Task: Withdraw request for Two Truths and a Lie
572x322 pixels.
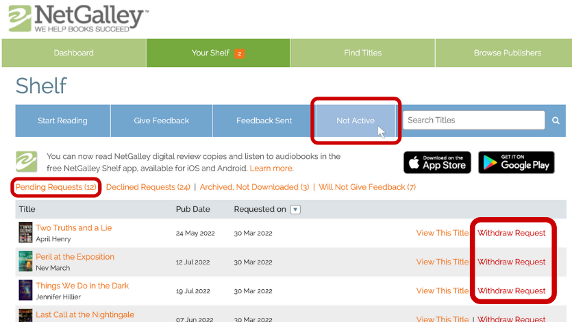Action: [512, 233]
